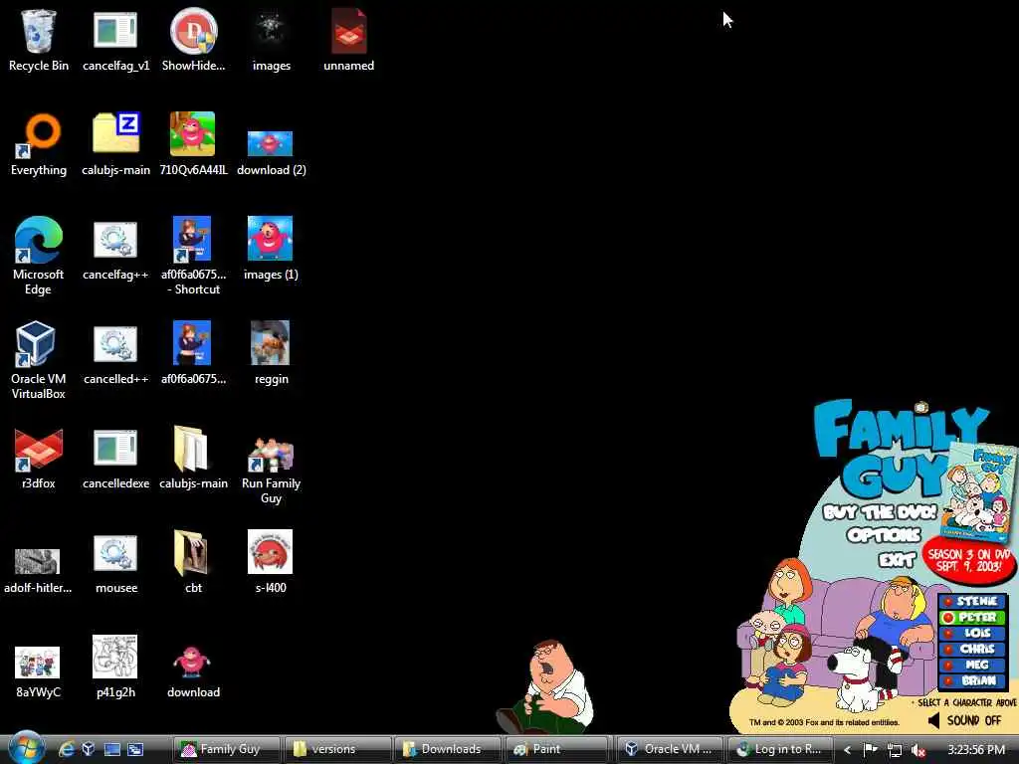Select Peter character option
The height and width of the screenshot is (764, 1019).
[971, 617]
